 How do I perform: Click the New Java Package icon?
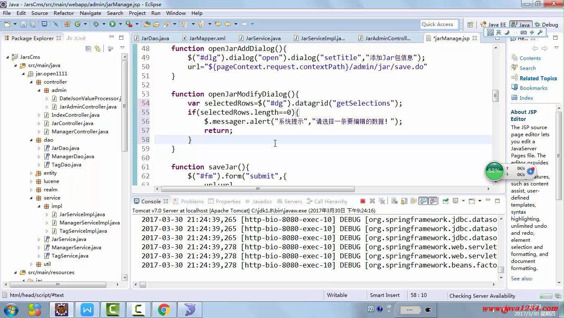coord(67,24)
